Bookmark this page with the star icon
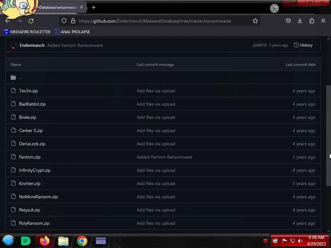This screenshot has width=331, height=248. (x=255, y=21)
